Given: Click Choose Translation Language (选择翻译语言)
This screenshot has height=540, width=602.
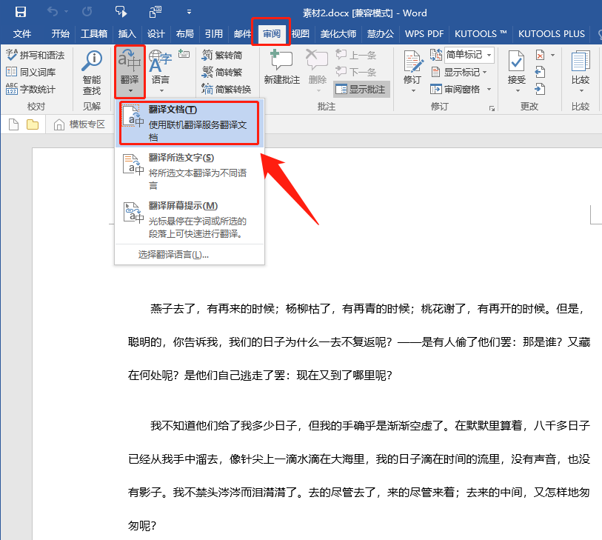Looking at the screenshot, I should click(173, 254).
